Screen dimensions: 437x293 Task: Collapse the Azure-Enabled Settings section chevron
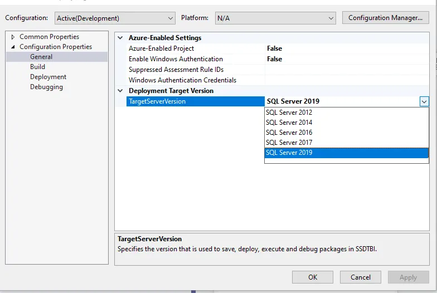pyautogui.click(x=120, y=38)
